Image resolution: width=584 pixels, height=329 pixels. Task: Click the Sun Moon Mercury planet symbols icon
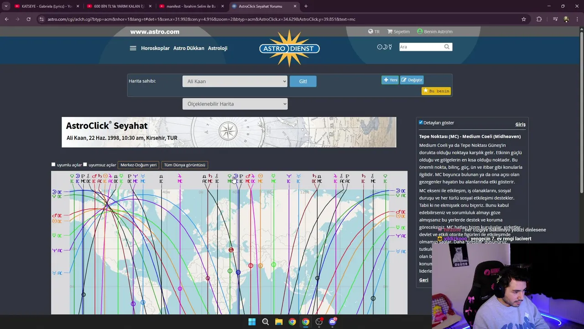pos(384,47)
